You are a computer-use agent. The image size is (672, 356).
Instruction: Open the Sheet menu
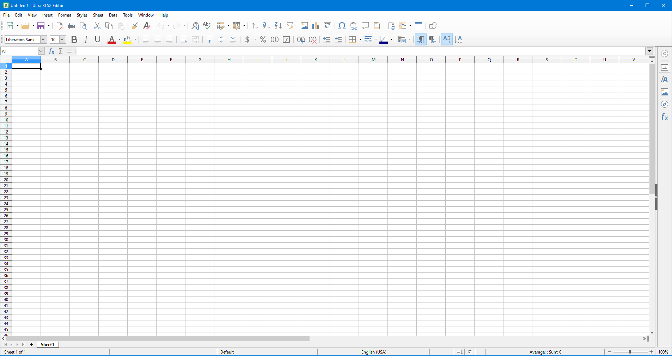pyautogui.click(x=98, y=15)
